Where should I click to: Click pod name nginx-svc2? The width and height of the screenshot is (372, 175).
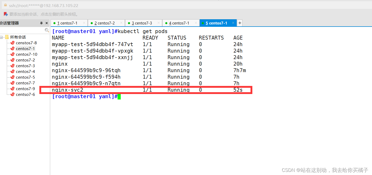click(x=68, y=90)
